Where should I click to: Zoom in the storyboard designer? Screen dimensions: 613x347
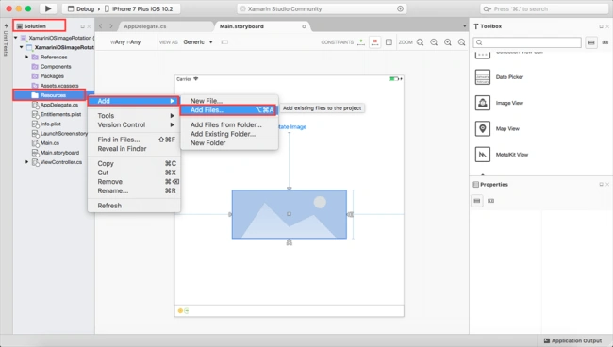448,42
